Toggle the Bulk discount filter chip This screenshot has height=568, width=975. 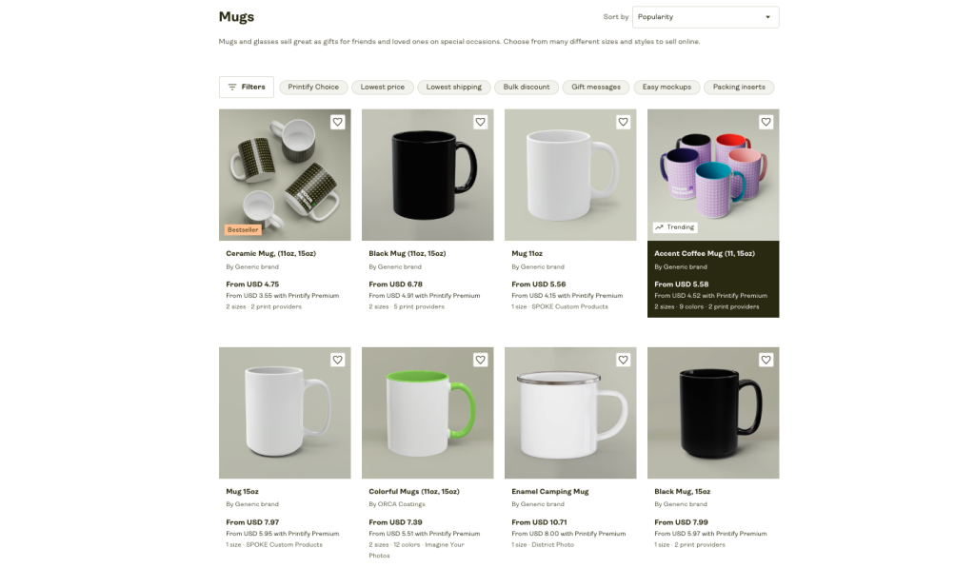(x=527, y=87)
